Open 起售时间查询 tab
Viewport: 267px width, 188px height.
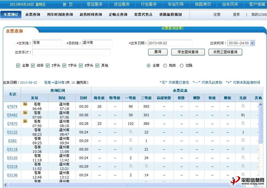[91, 15]
